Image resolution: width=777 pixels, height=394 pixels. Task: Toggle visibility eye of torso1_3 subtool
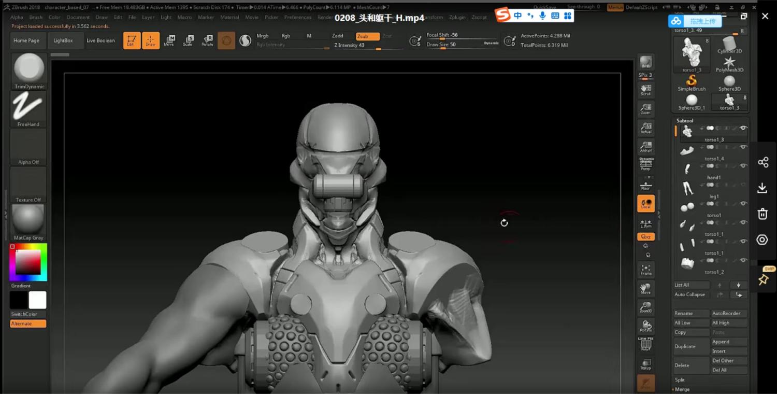(743, 128)
